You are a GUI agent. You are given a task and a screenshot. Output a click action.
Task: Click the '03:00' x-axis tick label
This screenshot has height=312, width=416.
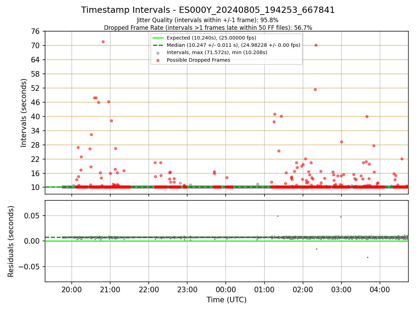[341, 289]
